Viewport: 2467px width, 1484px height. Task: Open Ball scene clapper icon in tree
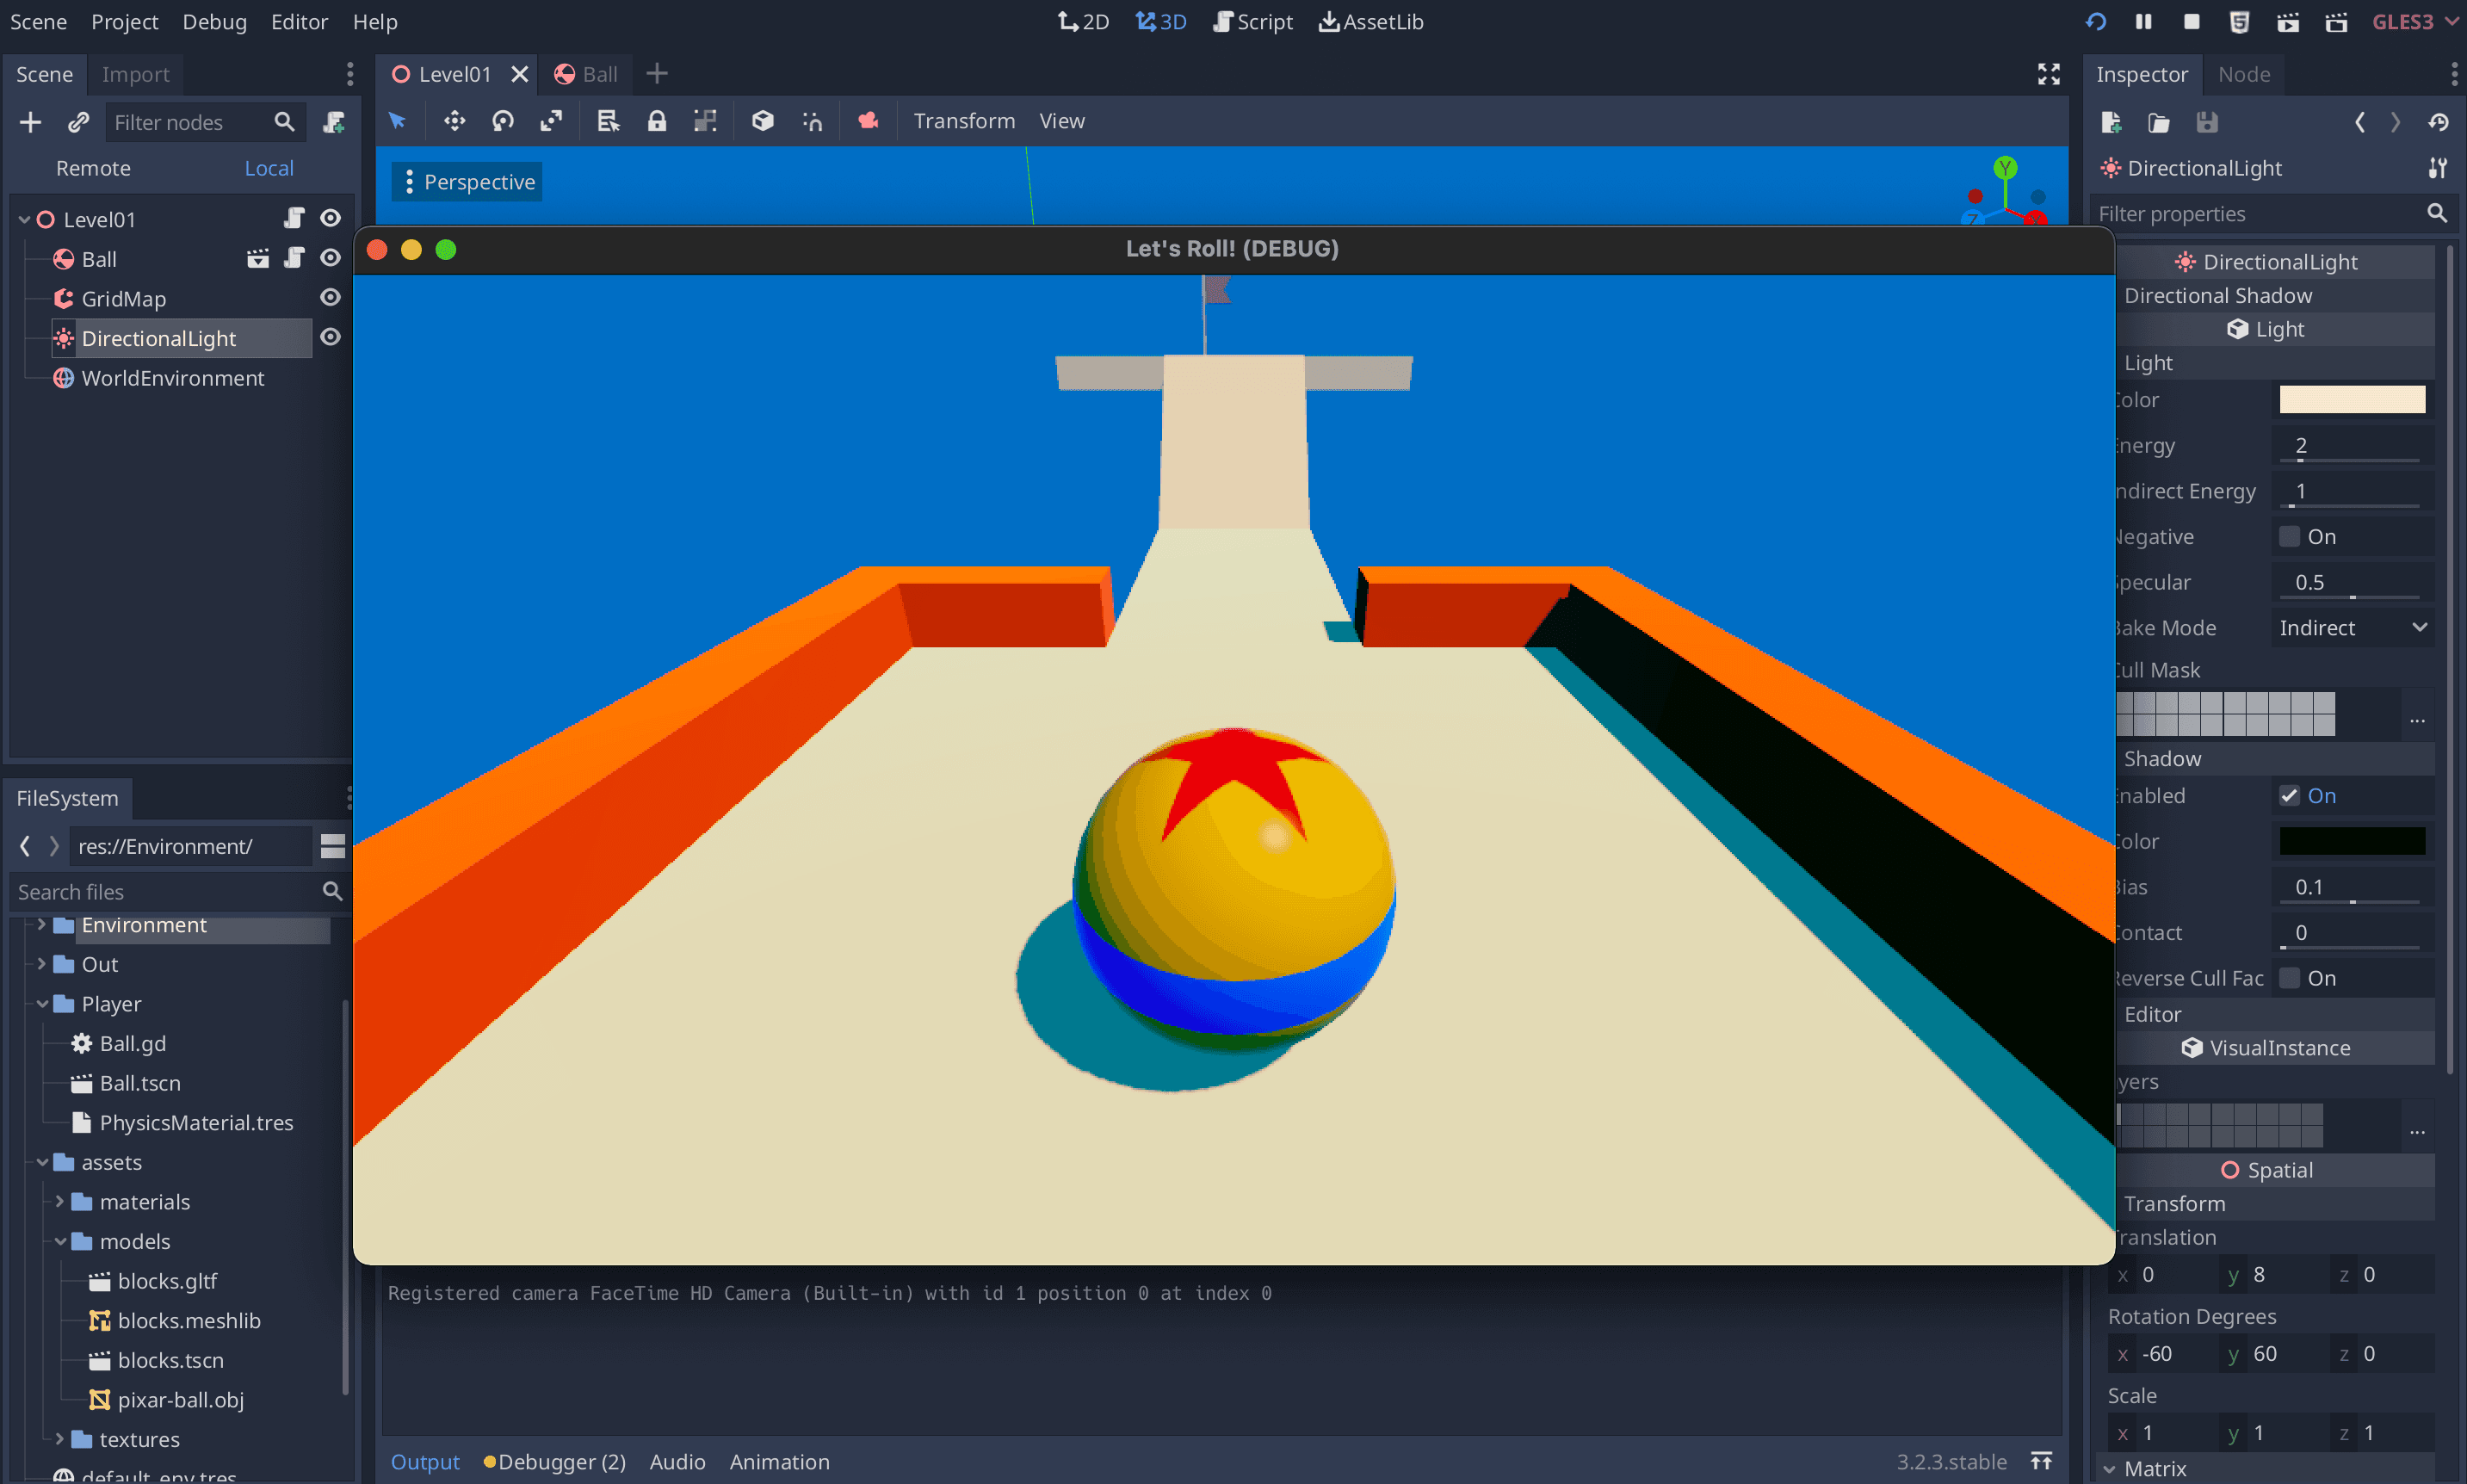click(x=258, y=259)
